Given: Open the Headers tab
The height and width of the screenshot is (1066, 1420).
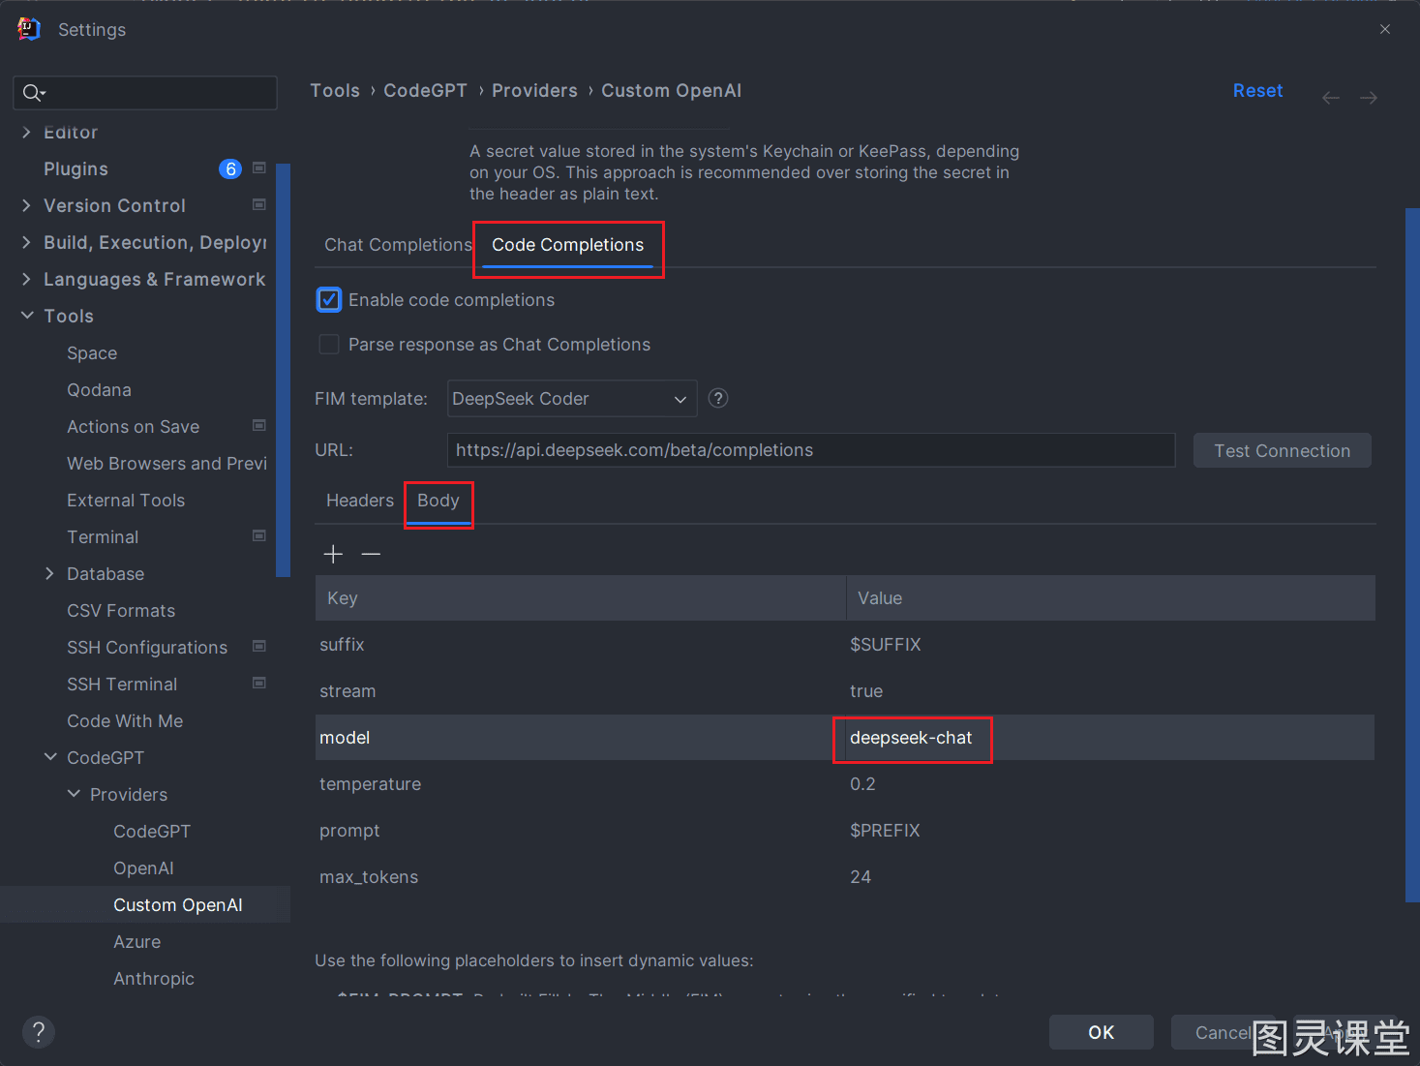Looking at the screenshot, I should (360, 501).
